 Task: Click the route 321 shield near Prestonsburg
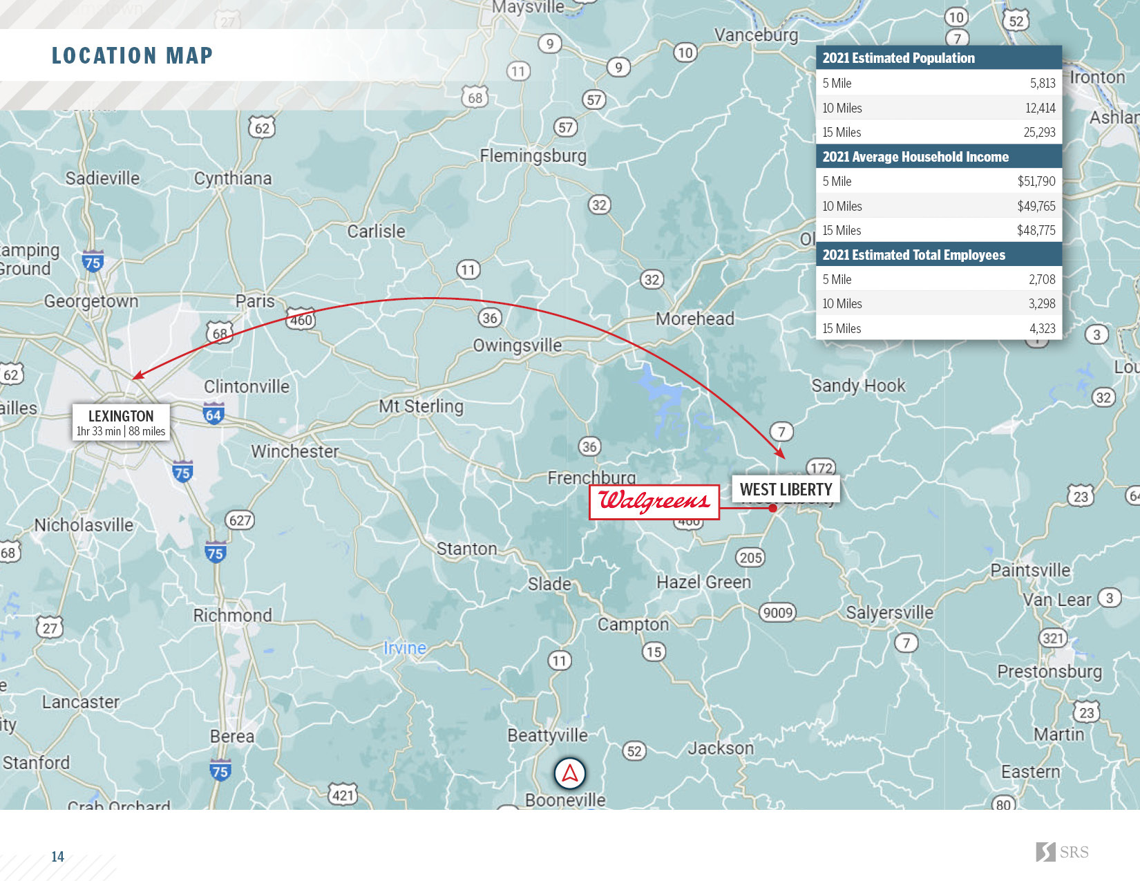(x=1053, y=638)
